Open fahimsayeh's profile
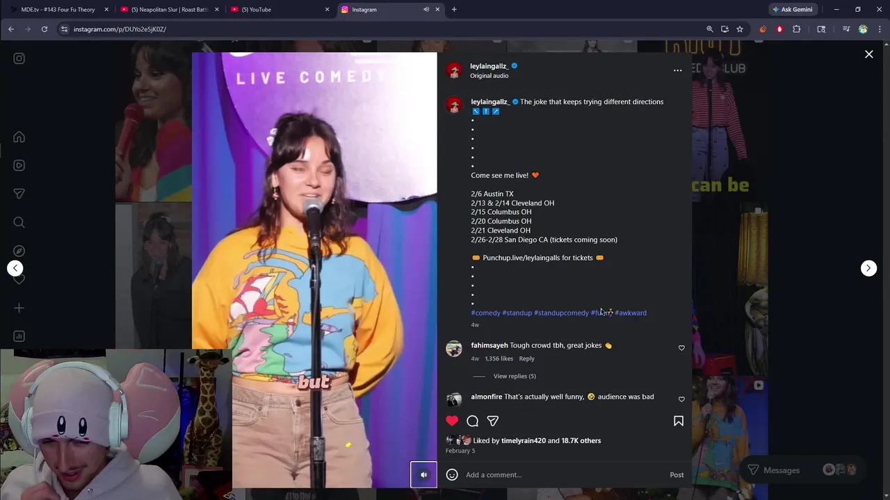Viewport: 890px width, 500px height. click(489, 345)
